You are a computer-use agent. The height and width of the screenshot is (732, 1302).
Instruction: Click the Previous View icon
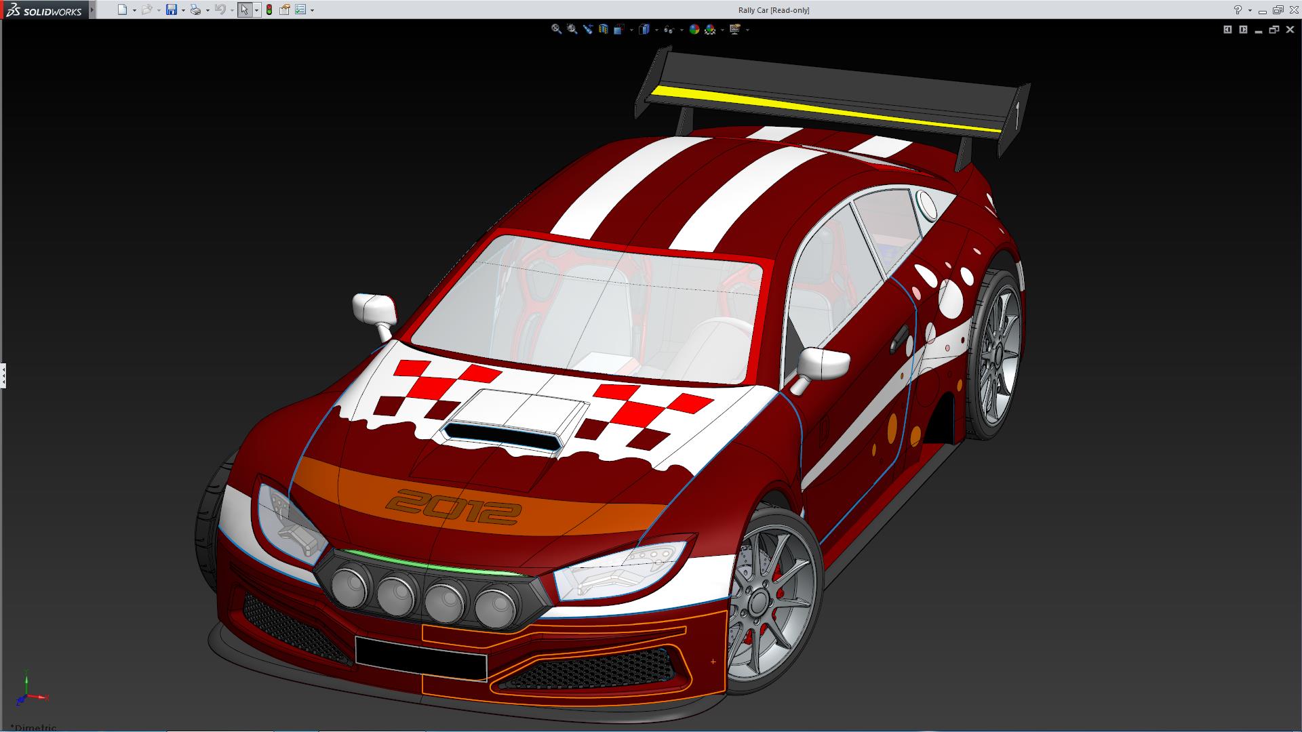tap(587, 29)
